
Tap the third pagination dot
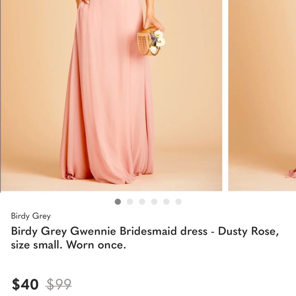tap(142, 201)
